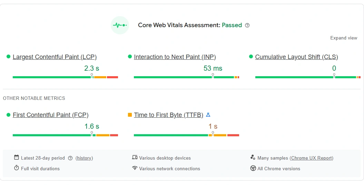
Task: Open the 28-day period help question icon
Action: click(x=70, y=158)
